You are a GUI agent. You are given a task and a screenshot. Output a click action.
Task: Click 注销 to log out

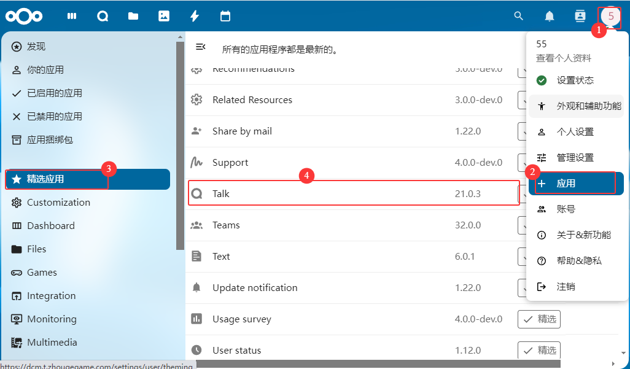coord(566,287)
